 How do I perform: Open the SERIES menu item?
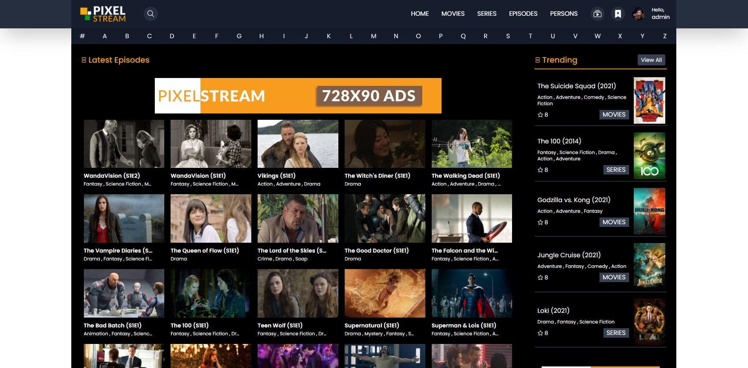tap(487, 14)
